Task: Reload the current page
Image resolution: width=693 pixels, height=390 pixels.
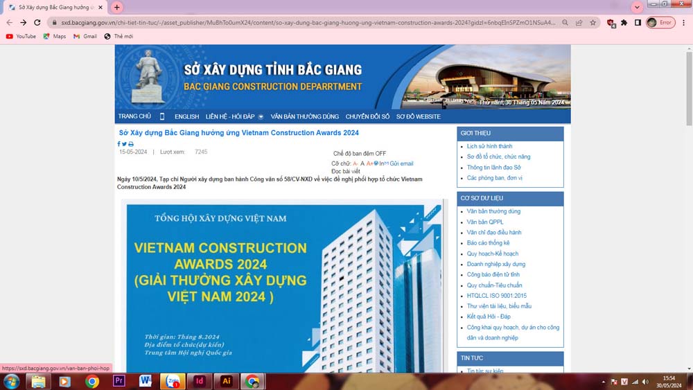Action: coord(37,23)
